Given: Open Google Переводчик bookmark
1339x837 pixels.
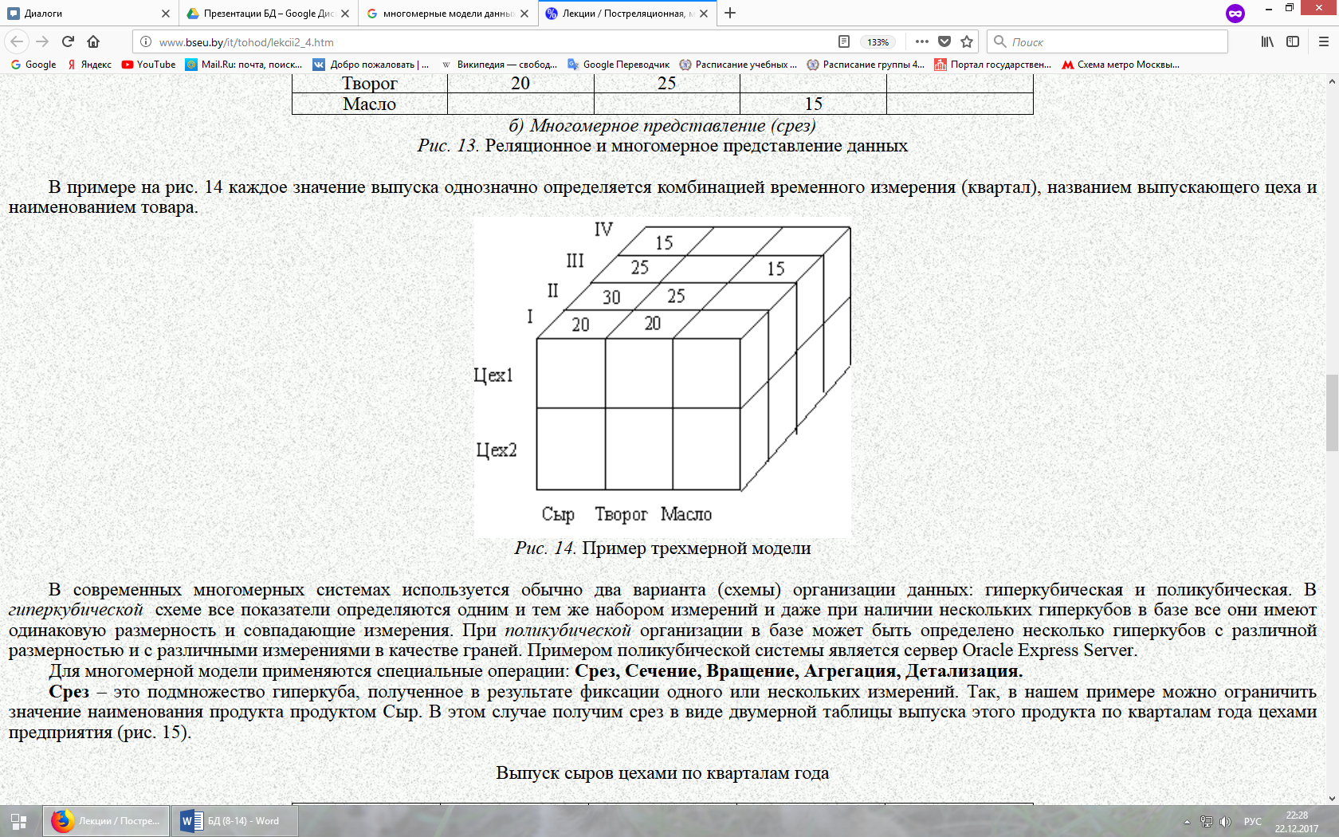Looking at the screenshot, I should 618,65.
